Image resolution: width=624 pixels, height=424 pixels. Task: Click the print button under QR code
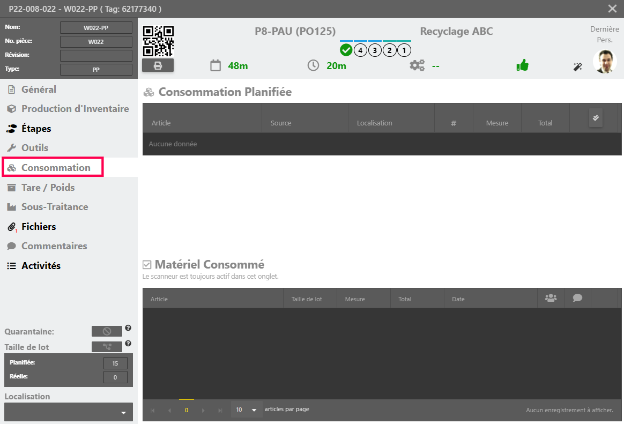(158, 65)
